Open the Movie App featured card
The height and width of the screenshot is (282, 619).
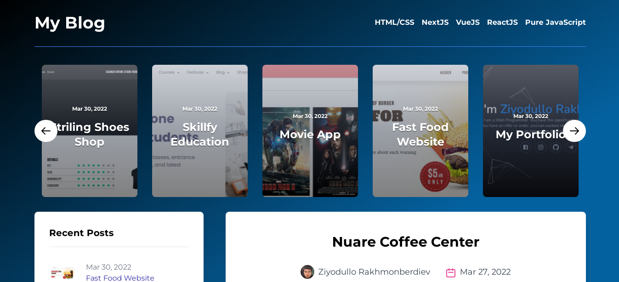(310, 131)
